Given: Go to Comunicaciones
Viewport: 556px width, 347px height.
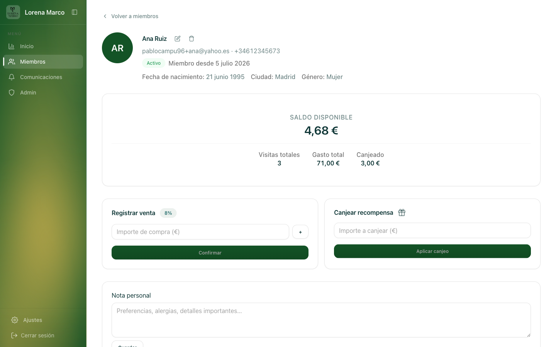Looking at the screenshot, I should (x=43, y=77).
